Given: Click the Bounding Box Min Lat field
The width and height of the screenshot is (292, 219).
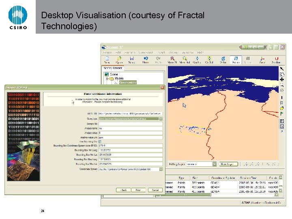Looking at the screenshot, I should point(131,155).
